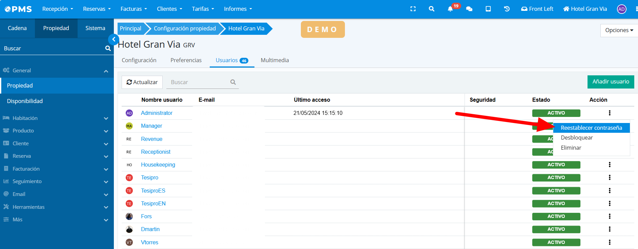Screen dimensions: 638x249
Task: Open the three-dot menu for Housekeeping row
Action: (x=609, y=165)
